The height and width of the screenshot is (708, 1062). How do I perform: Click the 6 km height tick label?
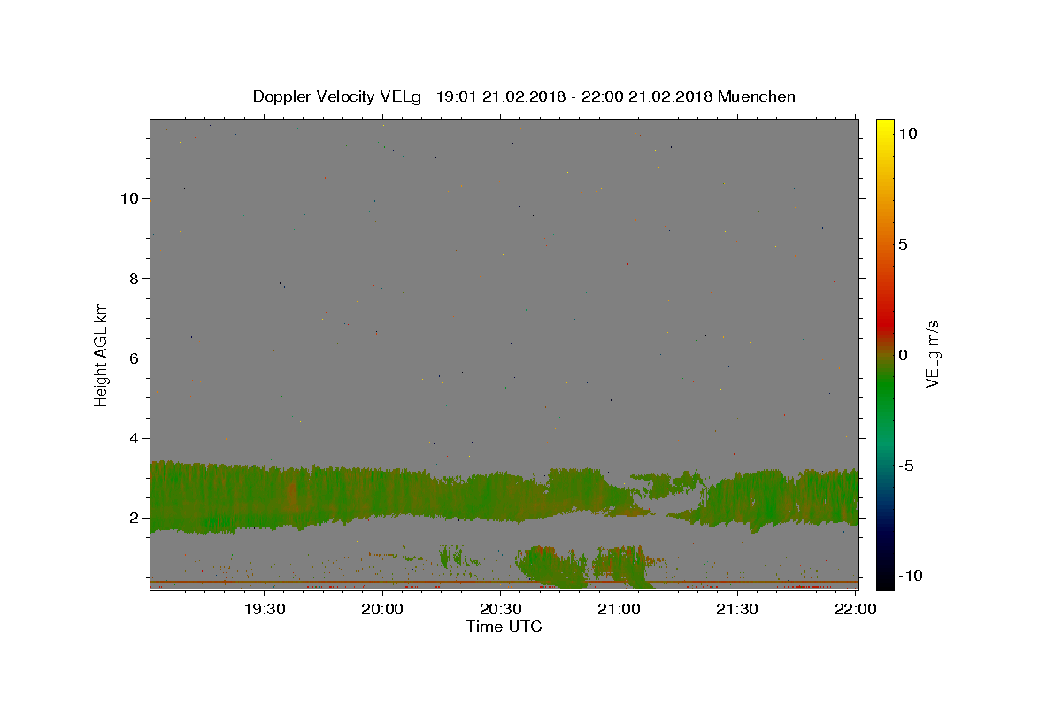(134, 358)
